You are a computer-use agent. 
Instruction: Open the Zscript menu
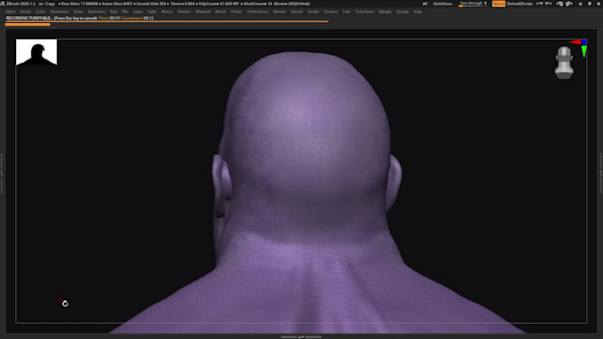coord(403,12)
